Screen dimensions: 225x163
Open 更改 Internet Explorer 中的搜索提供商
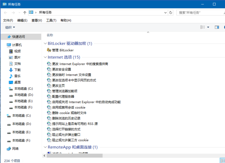[x=80, y=64]
